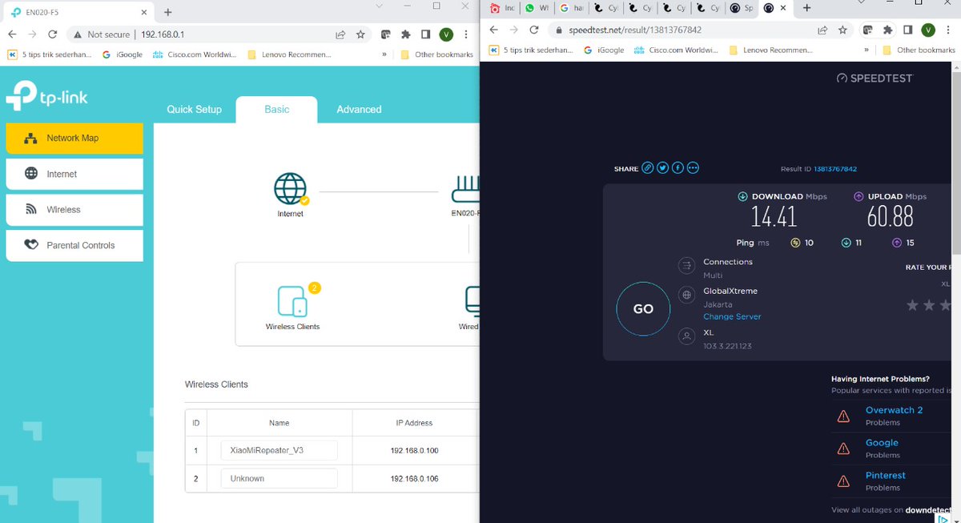961x523 pixels.
Task: Open Chrome menu in Speedtest browser window
Action: coord(947,30)
